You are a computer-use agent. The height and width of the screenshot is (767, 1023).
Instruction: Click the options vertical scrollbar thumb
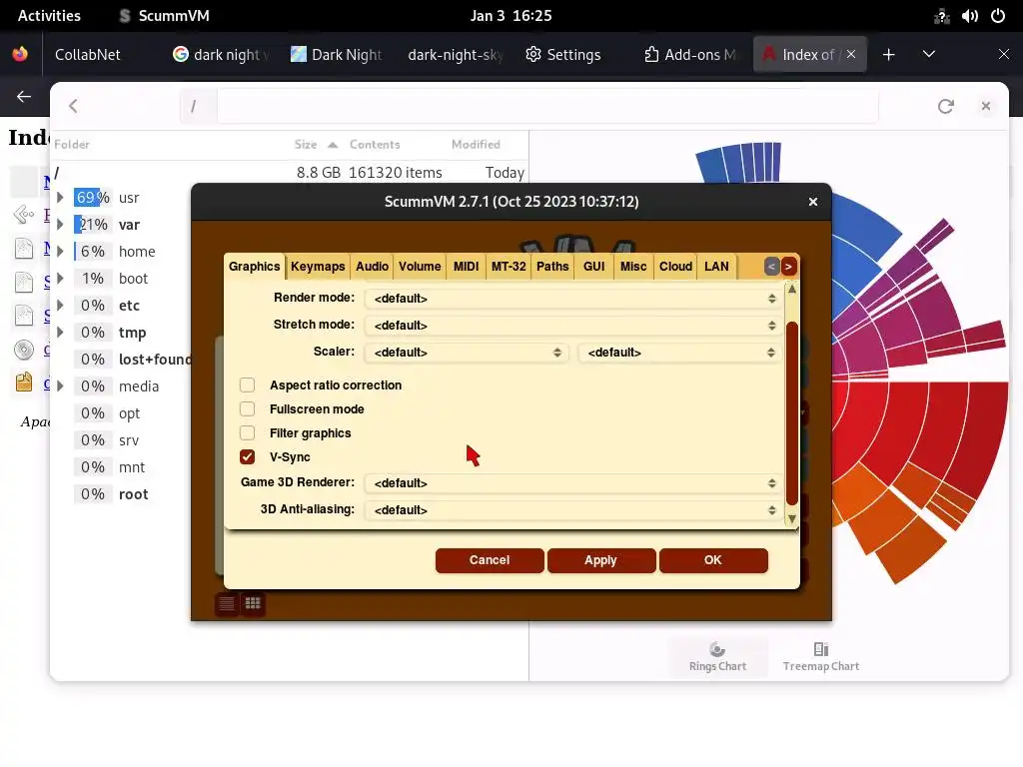792,413
